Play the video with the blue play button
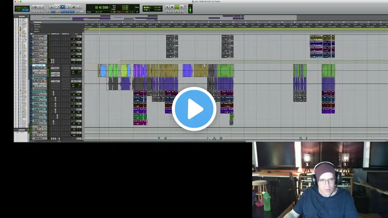 pos(194,109)
